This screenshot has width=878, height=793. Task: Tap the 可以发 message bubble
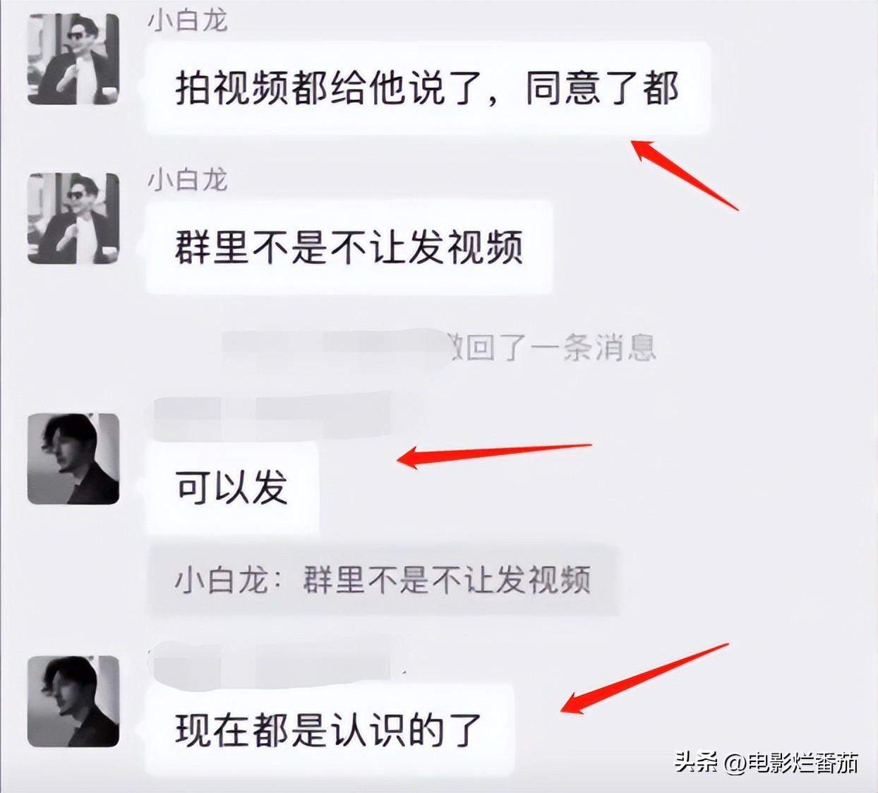pyautogui.click(x=232, y=487)
